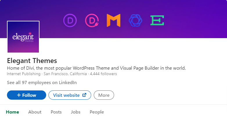Select the Home tab

coord(12,112)
